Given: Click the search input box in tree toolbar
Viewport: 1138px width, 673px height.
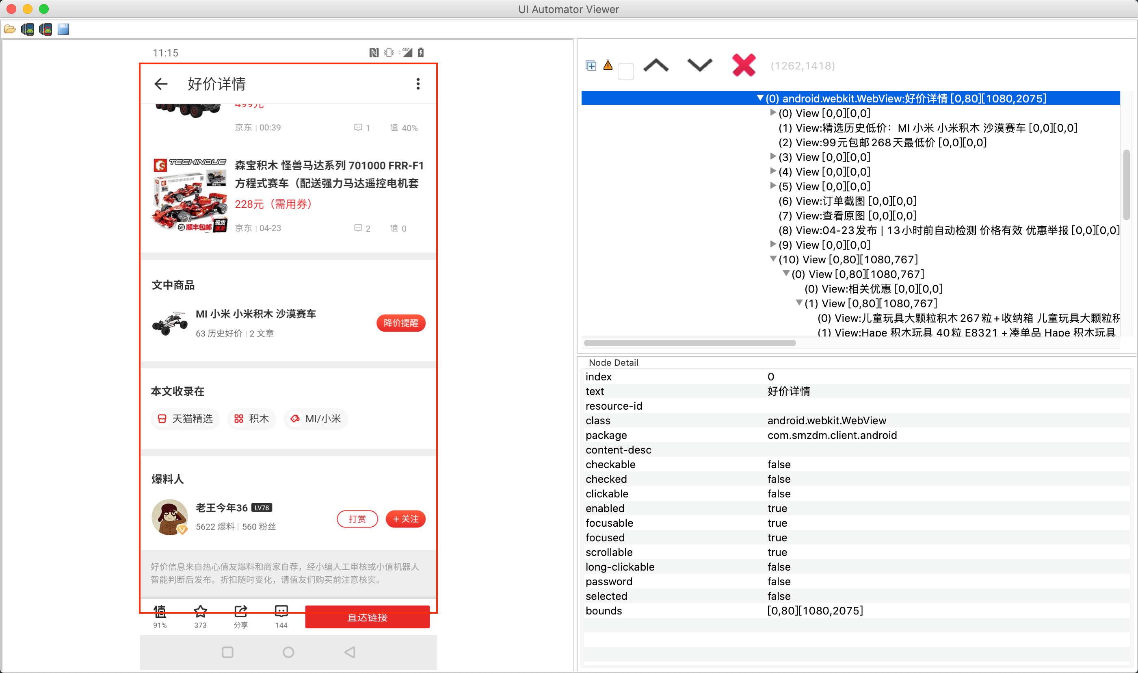Looking at the screenshot, I should point(626,71).
